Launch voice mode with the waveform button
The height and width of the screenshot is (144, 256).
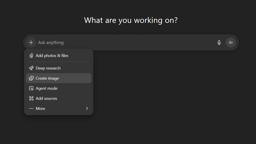pos(231,42)
